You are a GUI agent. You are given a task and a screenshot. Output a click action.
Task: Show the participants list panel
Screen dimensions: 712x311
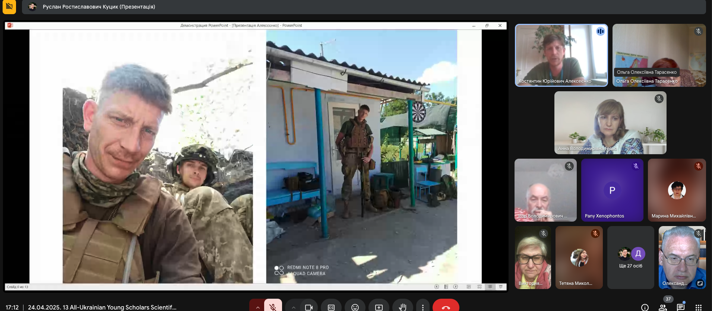(662, 307)
